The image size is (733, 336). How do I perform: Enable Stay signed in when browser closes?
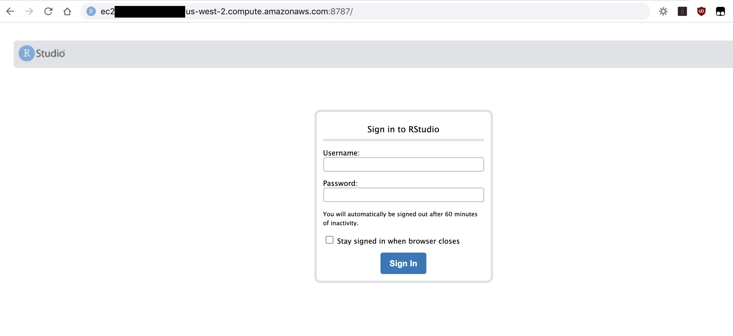329,240
